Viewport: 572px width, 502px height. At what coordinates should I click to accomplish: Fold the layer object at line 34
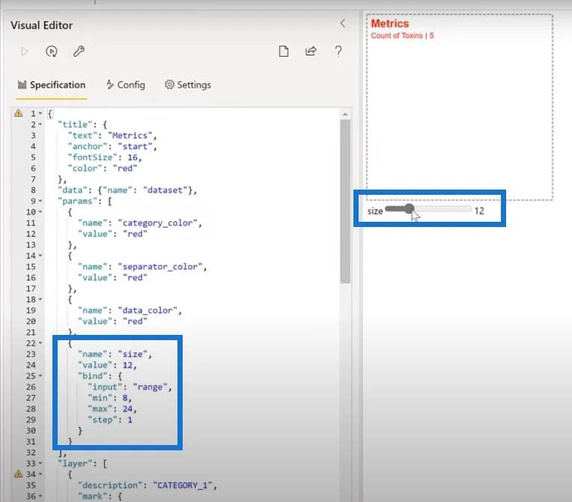click(40, 474)
